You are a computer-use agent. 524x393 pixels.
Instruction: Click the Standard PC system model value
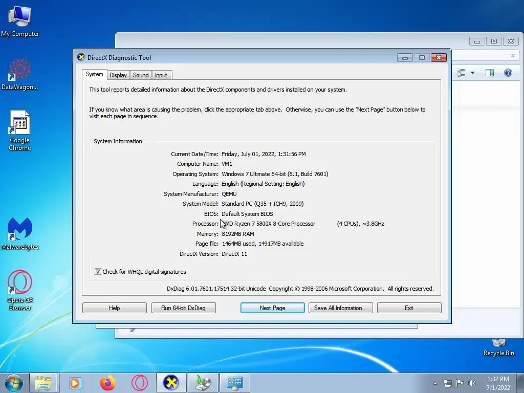click(263, 204)
